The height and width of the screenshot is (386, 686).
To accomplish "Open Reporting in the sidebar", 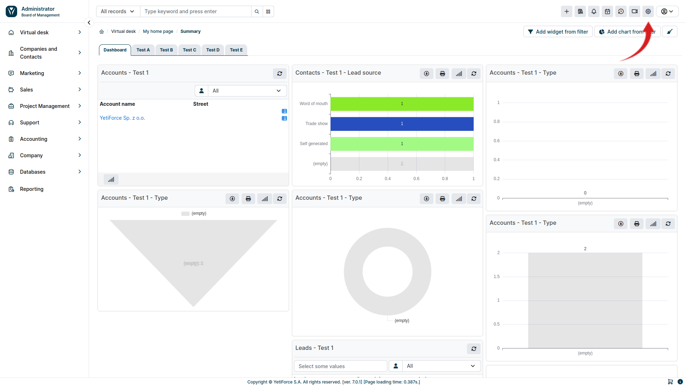I will click(x=44, y=189).
